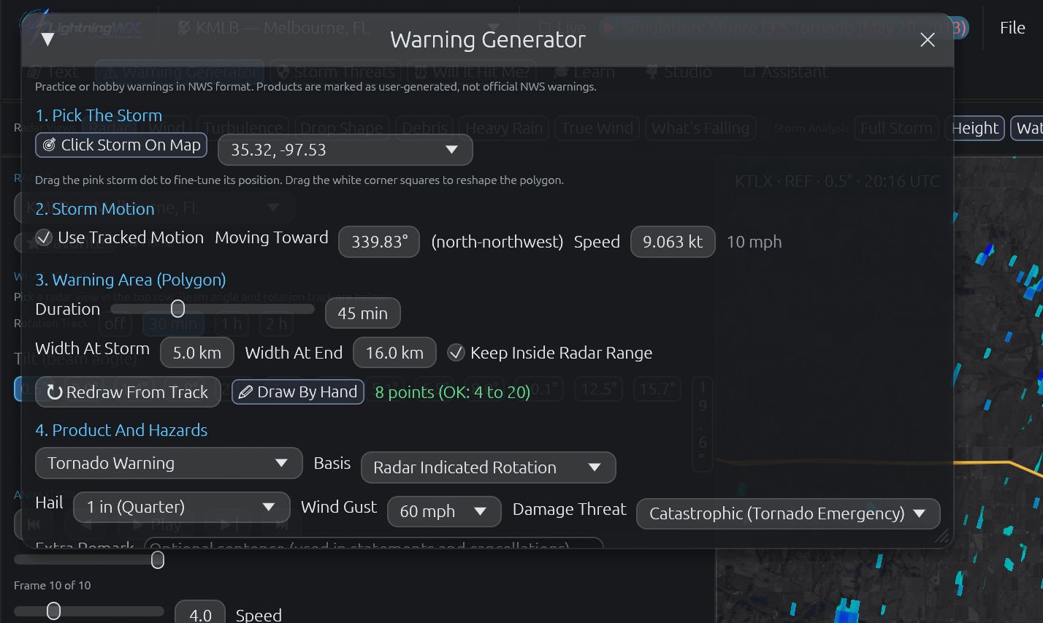Choose a Wind Gust value from the dropdown
Screen dimensions: 1043x623
[x=444, y=511]
